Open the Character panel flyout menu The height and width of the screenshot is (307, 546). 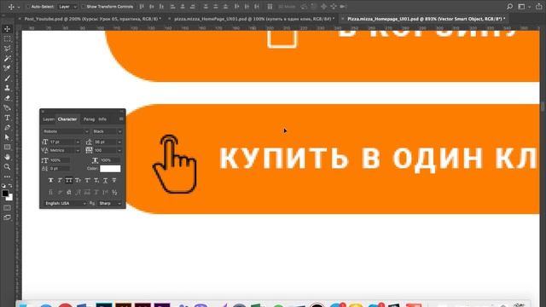[x=121, y=119]
